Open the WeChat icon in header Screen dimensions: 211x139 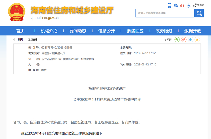coord(176,5)
